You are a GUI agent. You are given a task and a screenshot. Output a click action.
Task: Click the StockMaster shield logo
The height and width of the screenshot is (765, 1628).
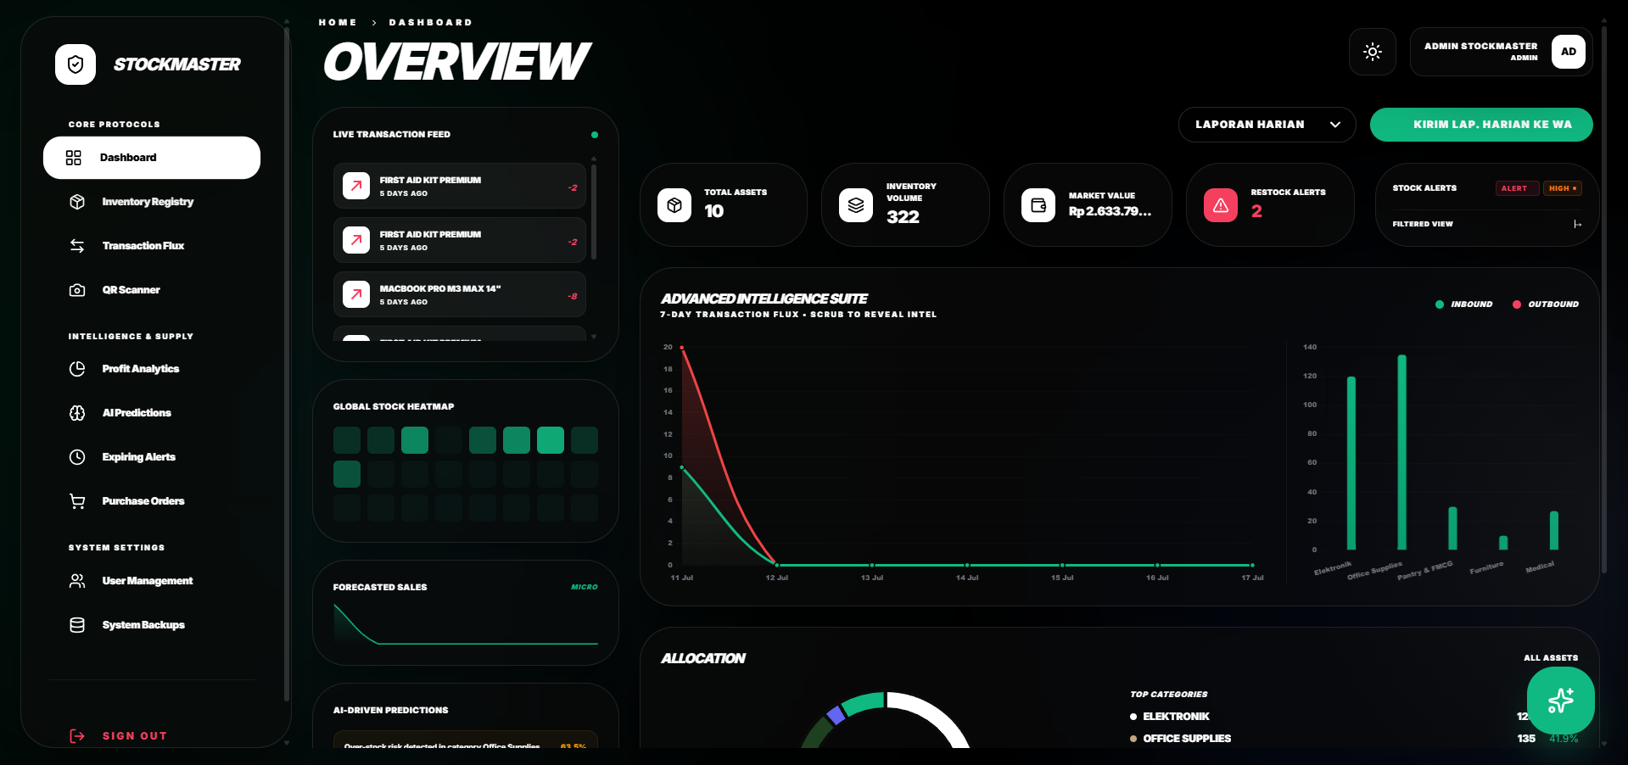[x=76, y=64]
